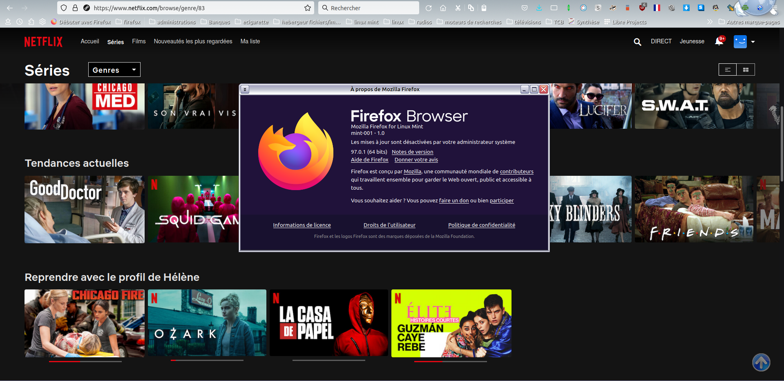Reload the page with the refresh icon
Screen dimensions: 784x381
(429, 8)
